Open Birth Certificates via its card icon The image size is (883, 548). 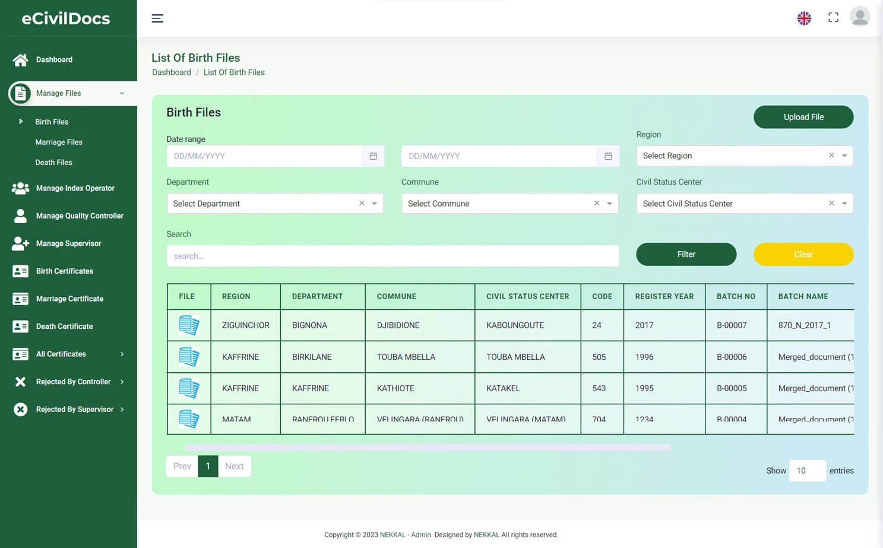[20, 271]
